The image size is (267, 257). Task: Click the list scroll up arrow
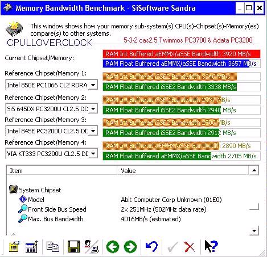click(254, 171)
